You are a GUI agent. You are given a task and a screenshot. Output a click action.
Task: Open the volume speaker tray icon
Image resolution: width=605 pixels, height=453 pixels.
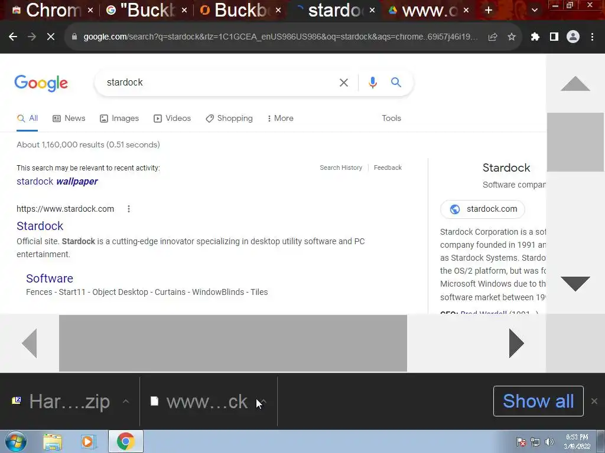pyautogui.click(x=549, y=442)
